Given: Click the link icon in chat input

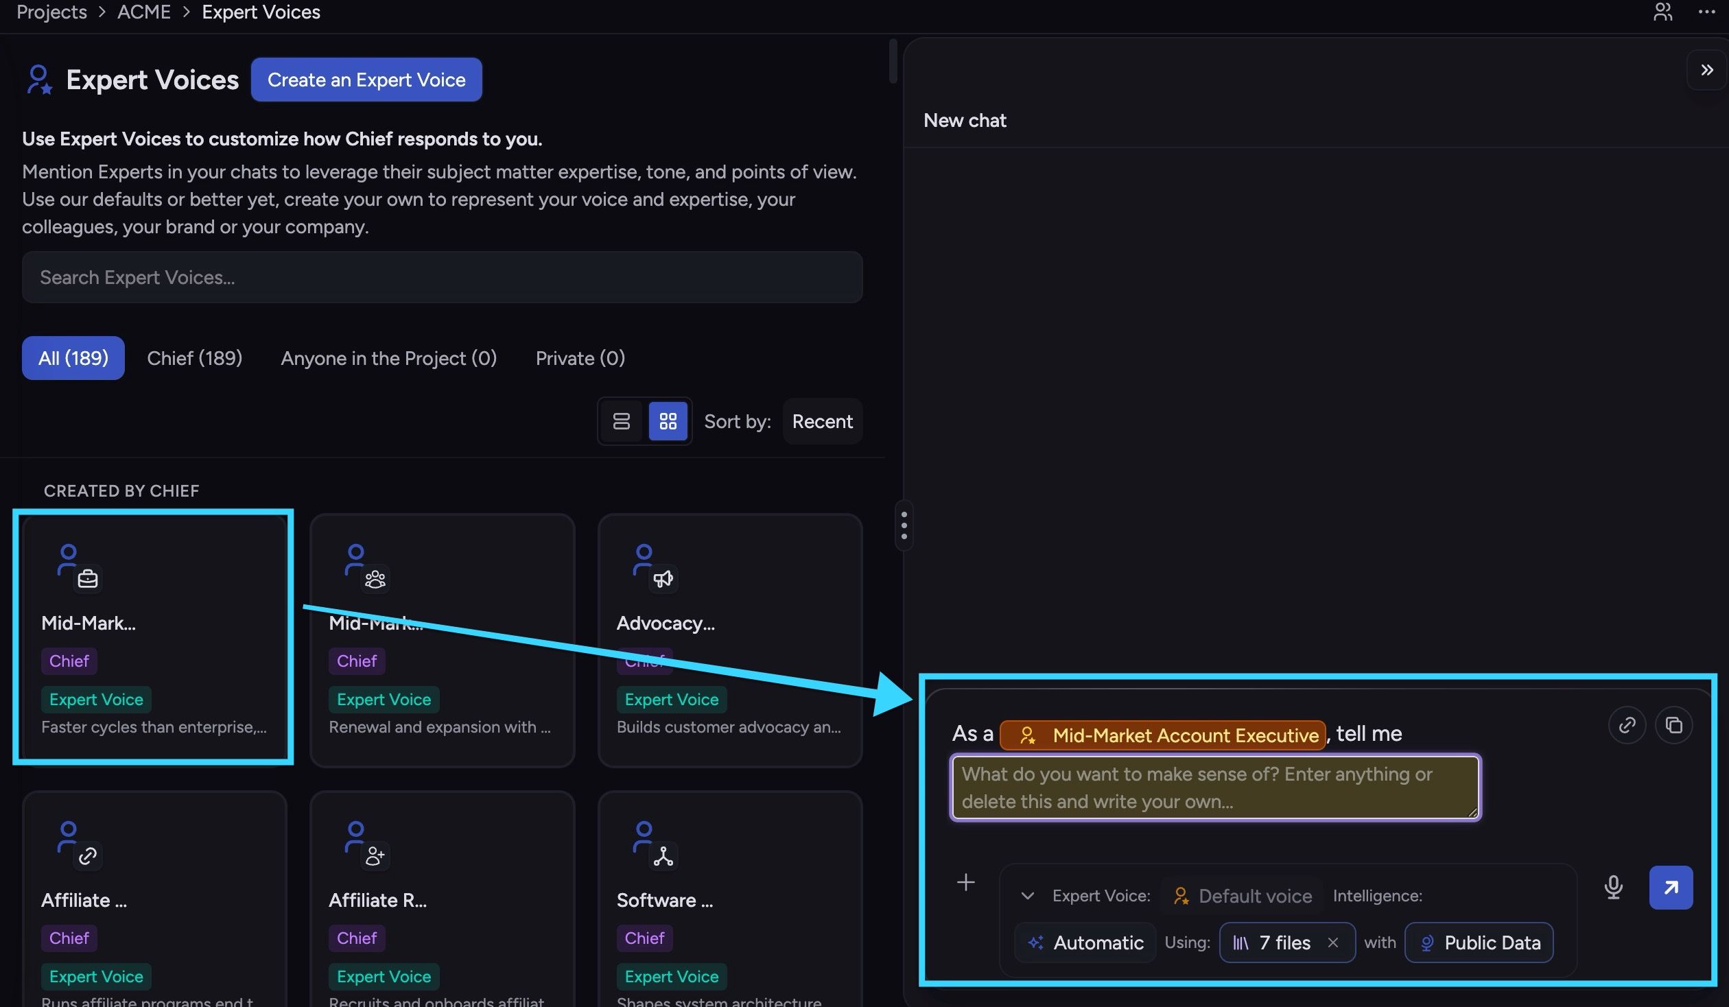Looking at the screenshot, I should [1627, 725].
